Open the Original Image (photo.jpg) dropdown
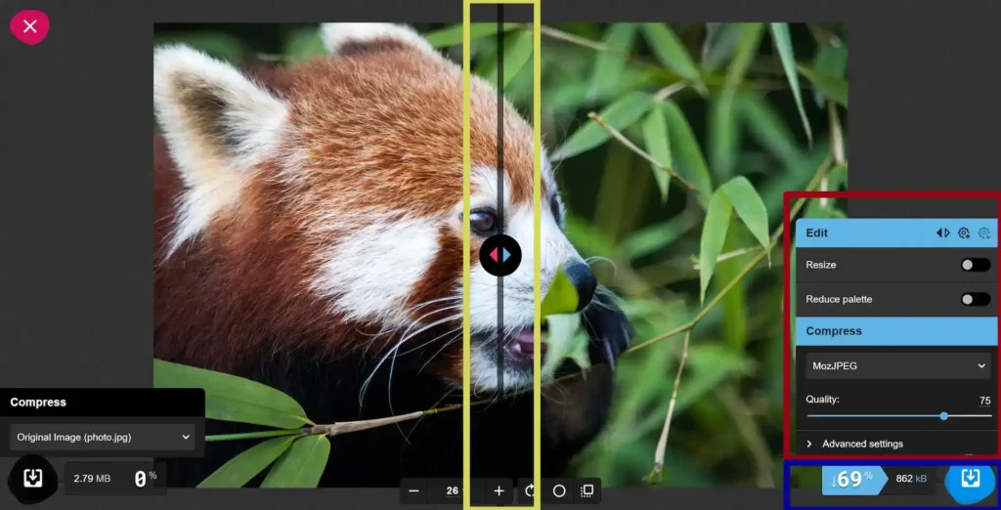Viewport: 1001px width, 510px height. tap(102, 438)
